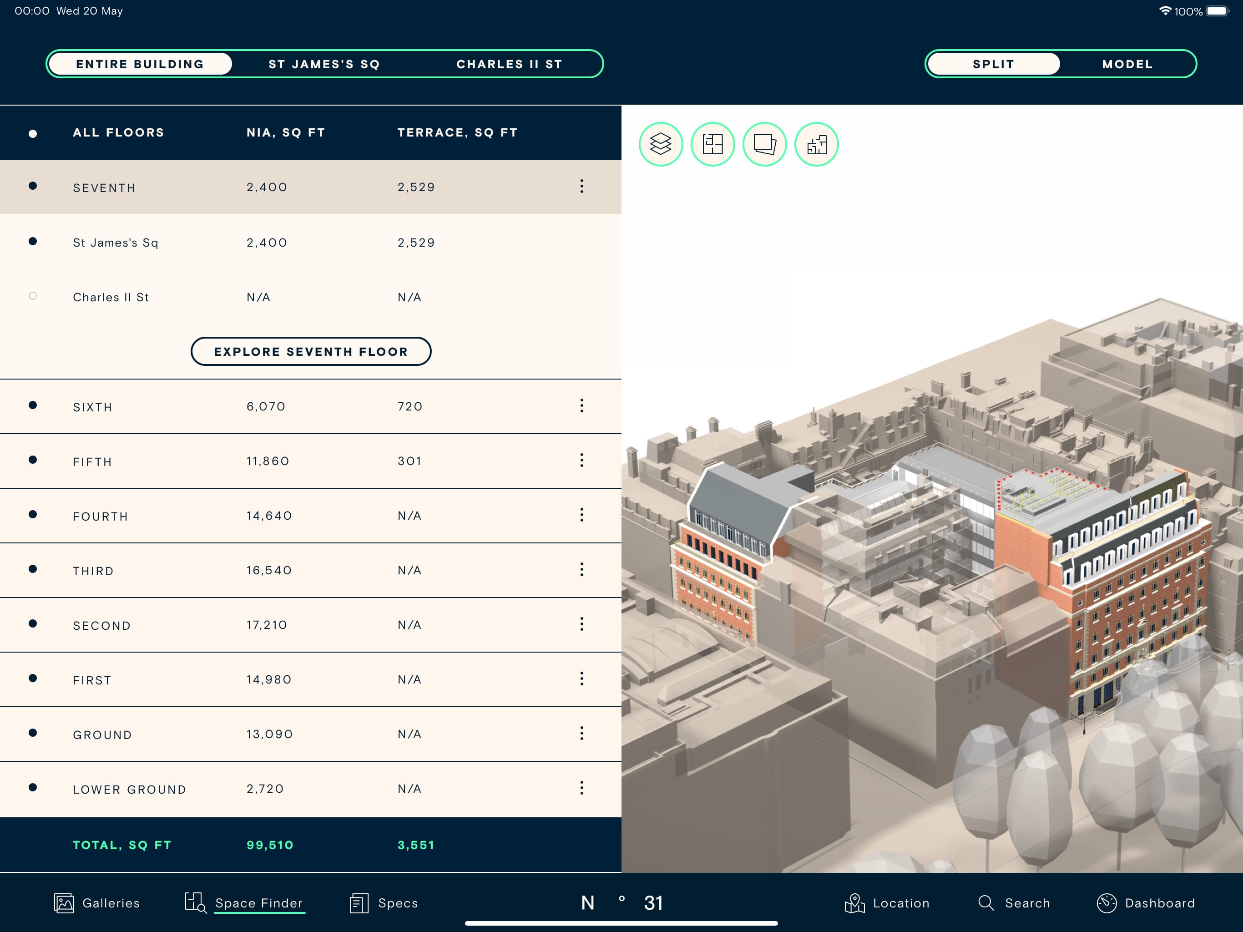Toggle the Seventh floor selection dot
1243x932 pixels.
(x=33, y=186)
